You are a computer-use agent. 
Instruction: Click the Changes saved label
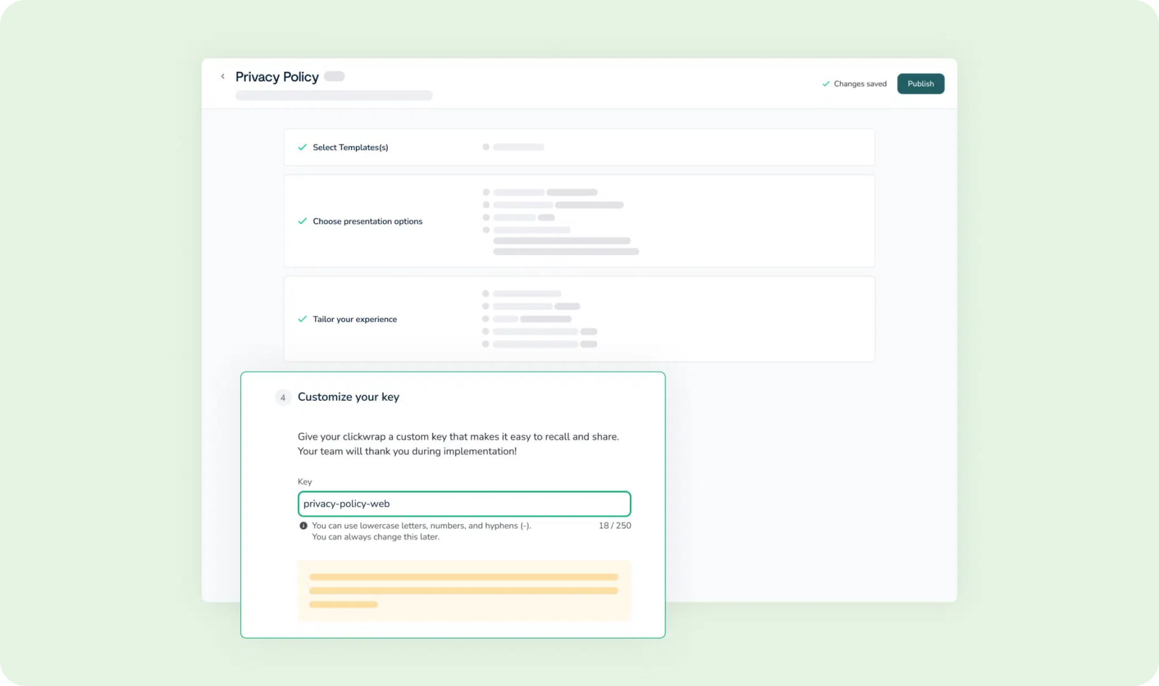(x=860, y=83)
